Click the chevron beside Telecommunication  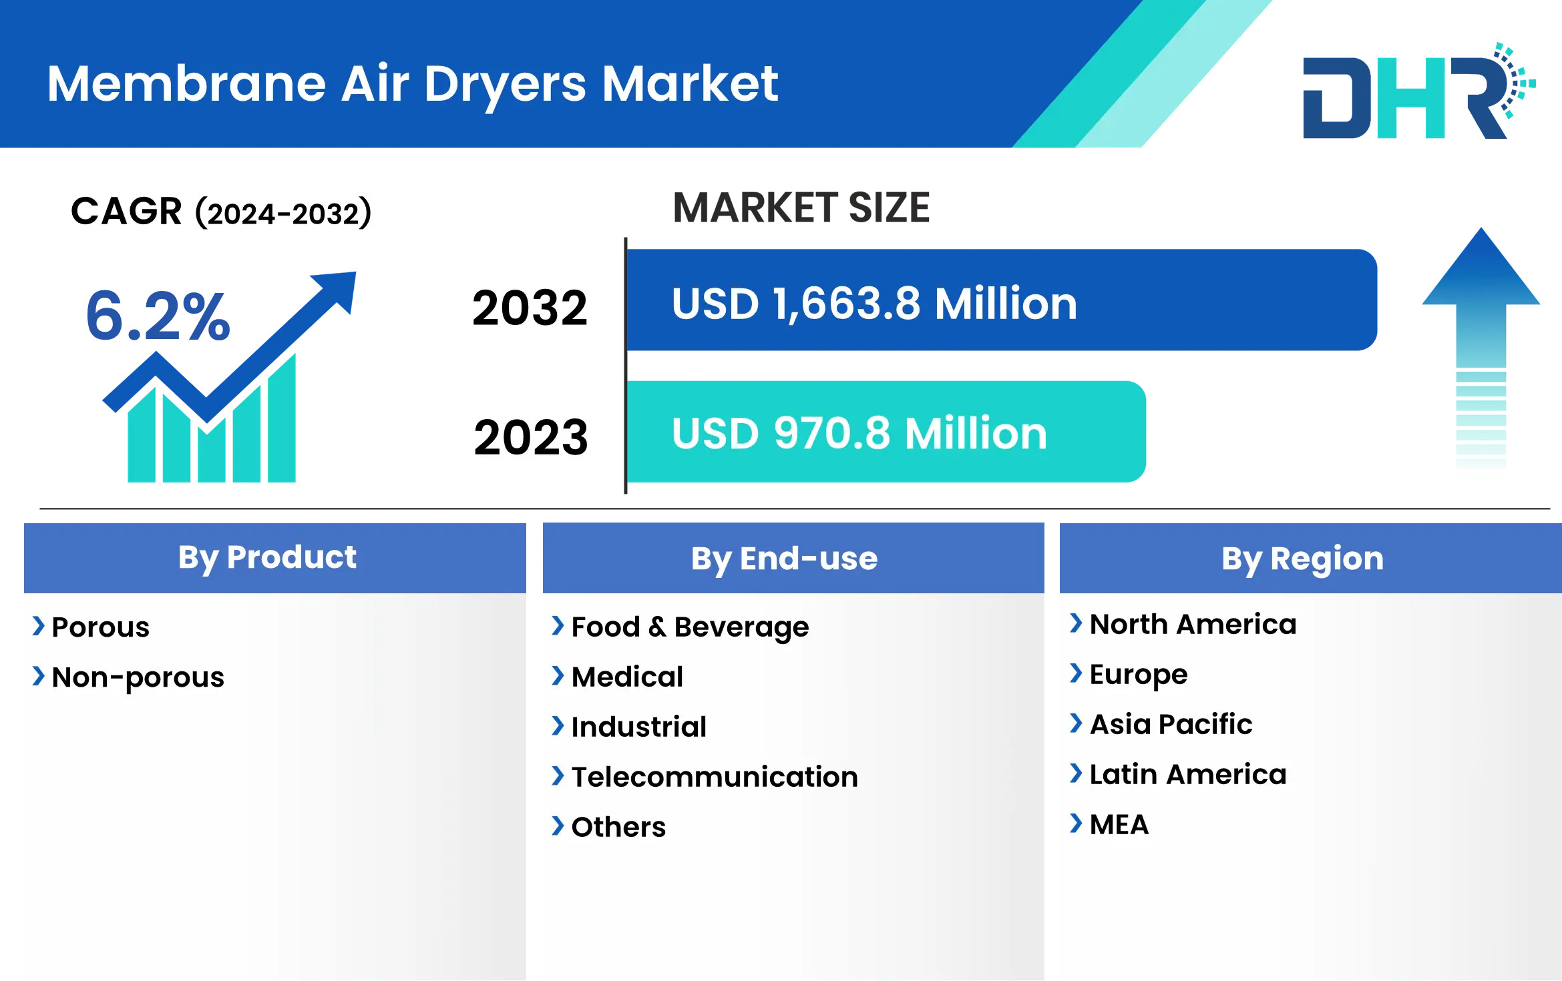click(x=558, y=776)
